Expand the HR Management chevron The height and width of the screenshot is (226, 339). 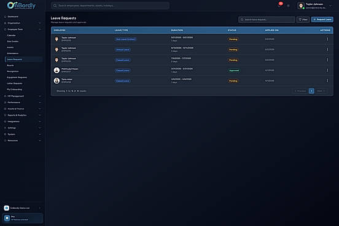[40, 96]
